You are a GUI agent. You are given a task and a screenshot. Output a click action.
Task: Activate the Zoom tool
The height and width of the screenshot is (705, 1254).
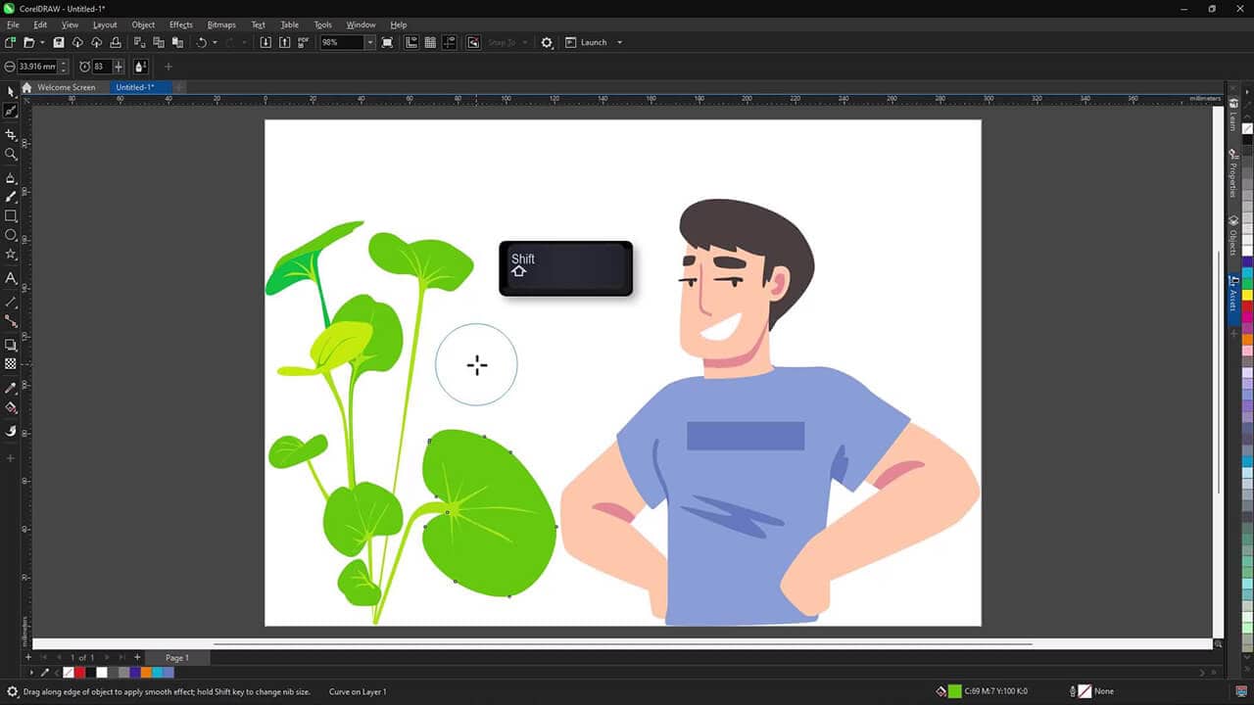pyautogui.click(x=11, y=154)
